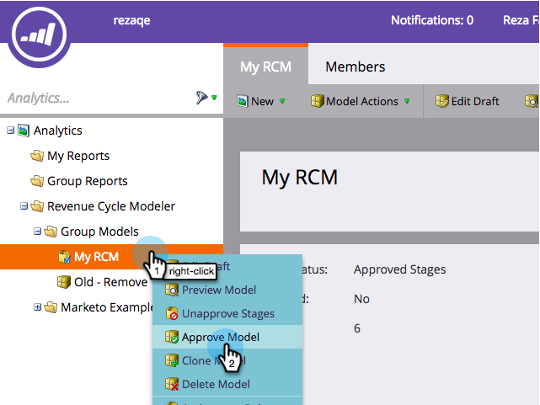Open the New dropdown menu
540x405 pixels.
261,101
